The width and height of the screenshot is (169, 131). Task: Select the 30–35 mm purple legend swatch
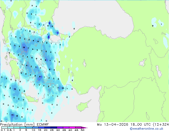point(60,128)
